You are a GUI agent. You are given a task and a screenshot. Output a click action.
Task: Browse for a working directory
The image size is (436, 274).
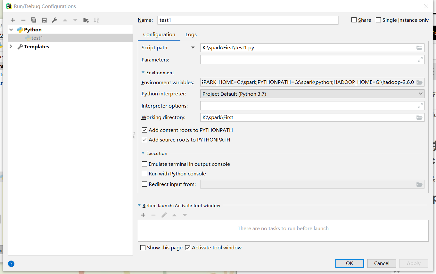click(x=419, y=117)
